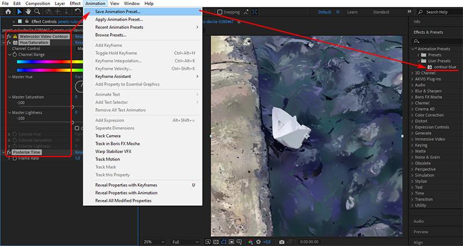
Task: Click the Reset Exposure aperture icon
Action: [258, 242]
